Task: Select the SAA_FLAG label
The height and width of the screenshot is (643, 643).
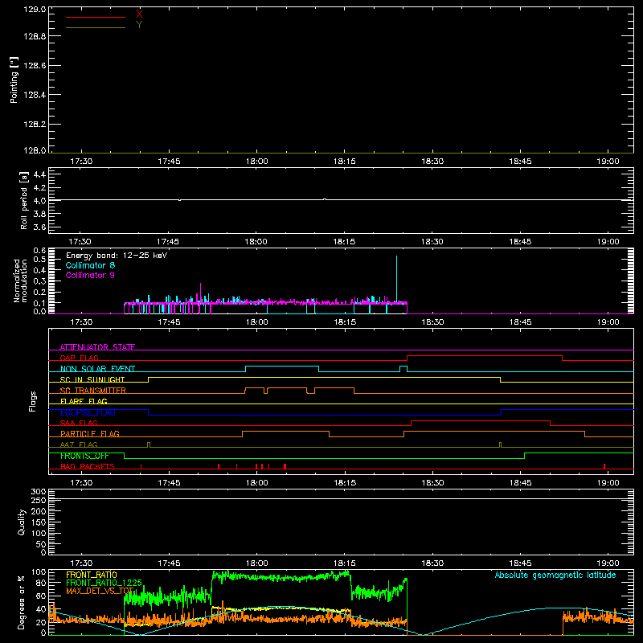Action: coord(79,423)
